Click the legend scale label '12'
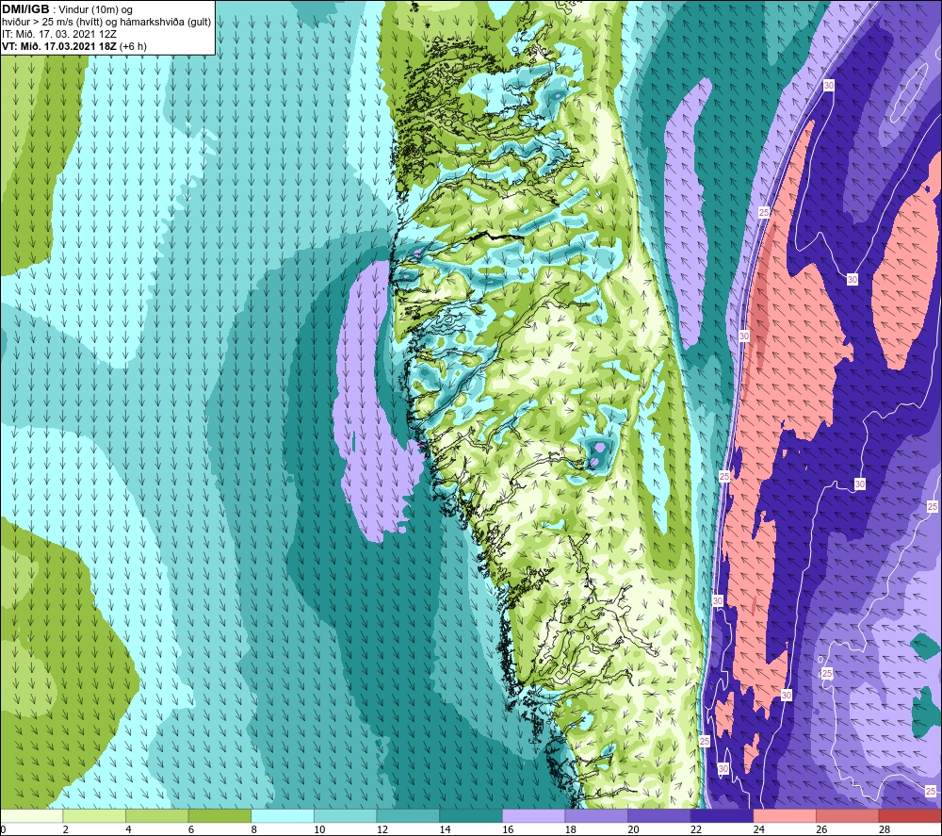 click(x=382, y=830)
